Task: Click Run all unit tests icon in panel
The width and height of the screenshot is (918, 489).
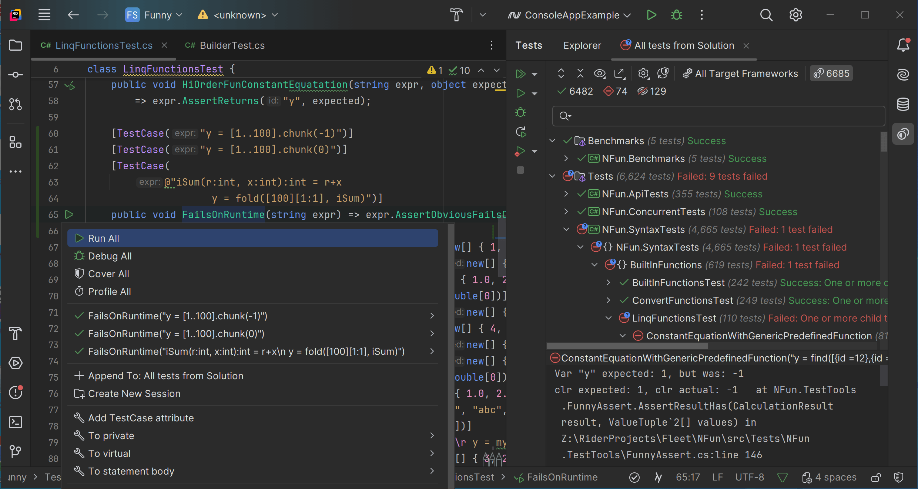Action: pyautogui.click(x=521, y=74)
